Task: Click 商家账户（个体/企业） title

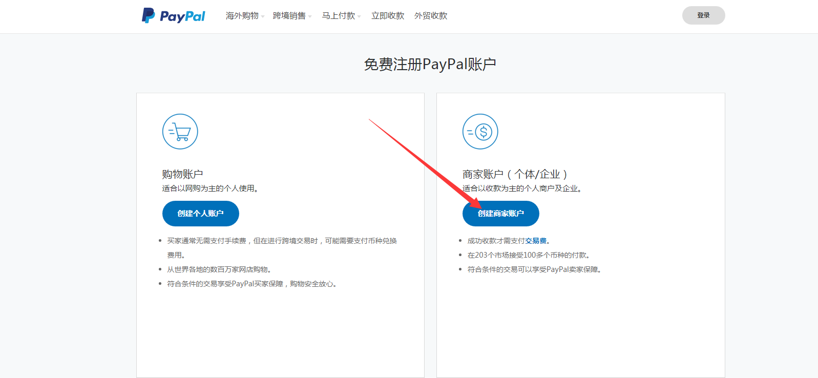Action: pyautogui.click(x=515, y=174)
